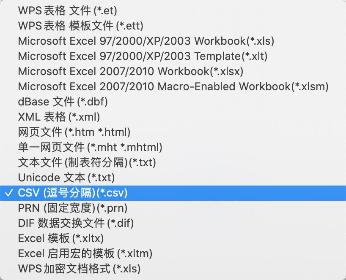
Task: Choose WPS 表格 模板文件 (*.ett) option
Action: tap(81, 26)
